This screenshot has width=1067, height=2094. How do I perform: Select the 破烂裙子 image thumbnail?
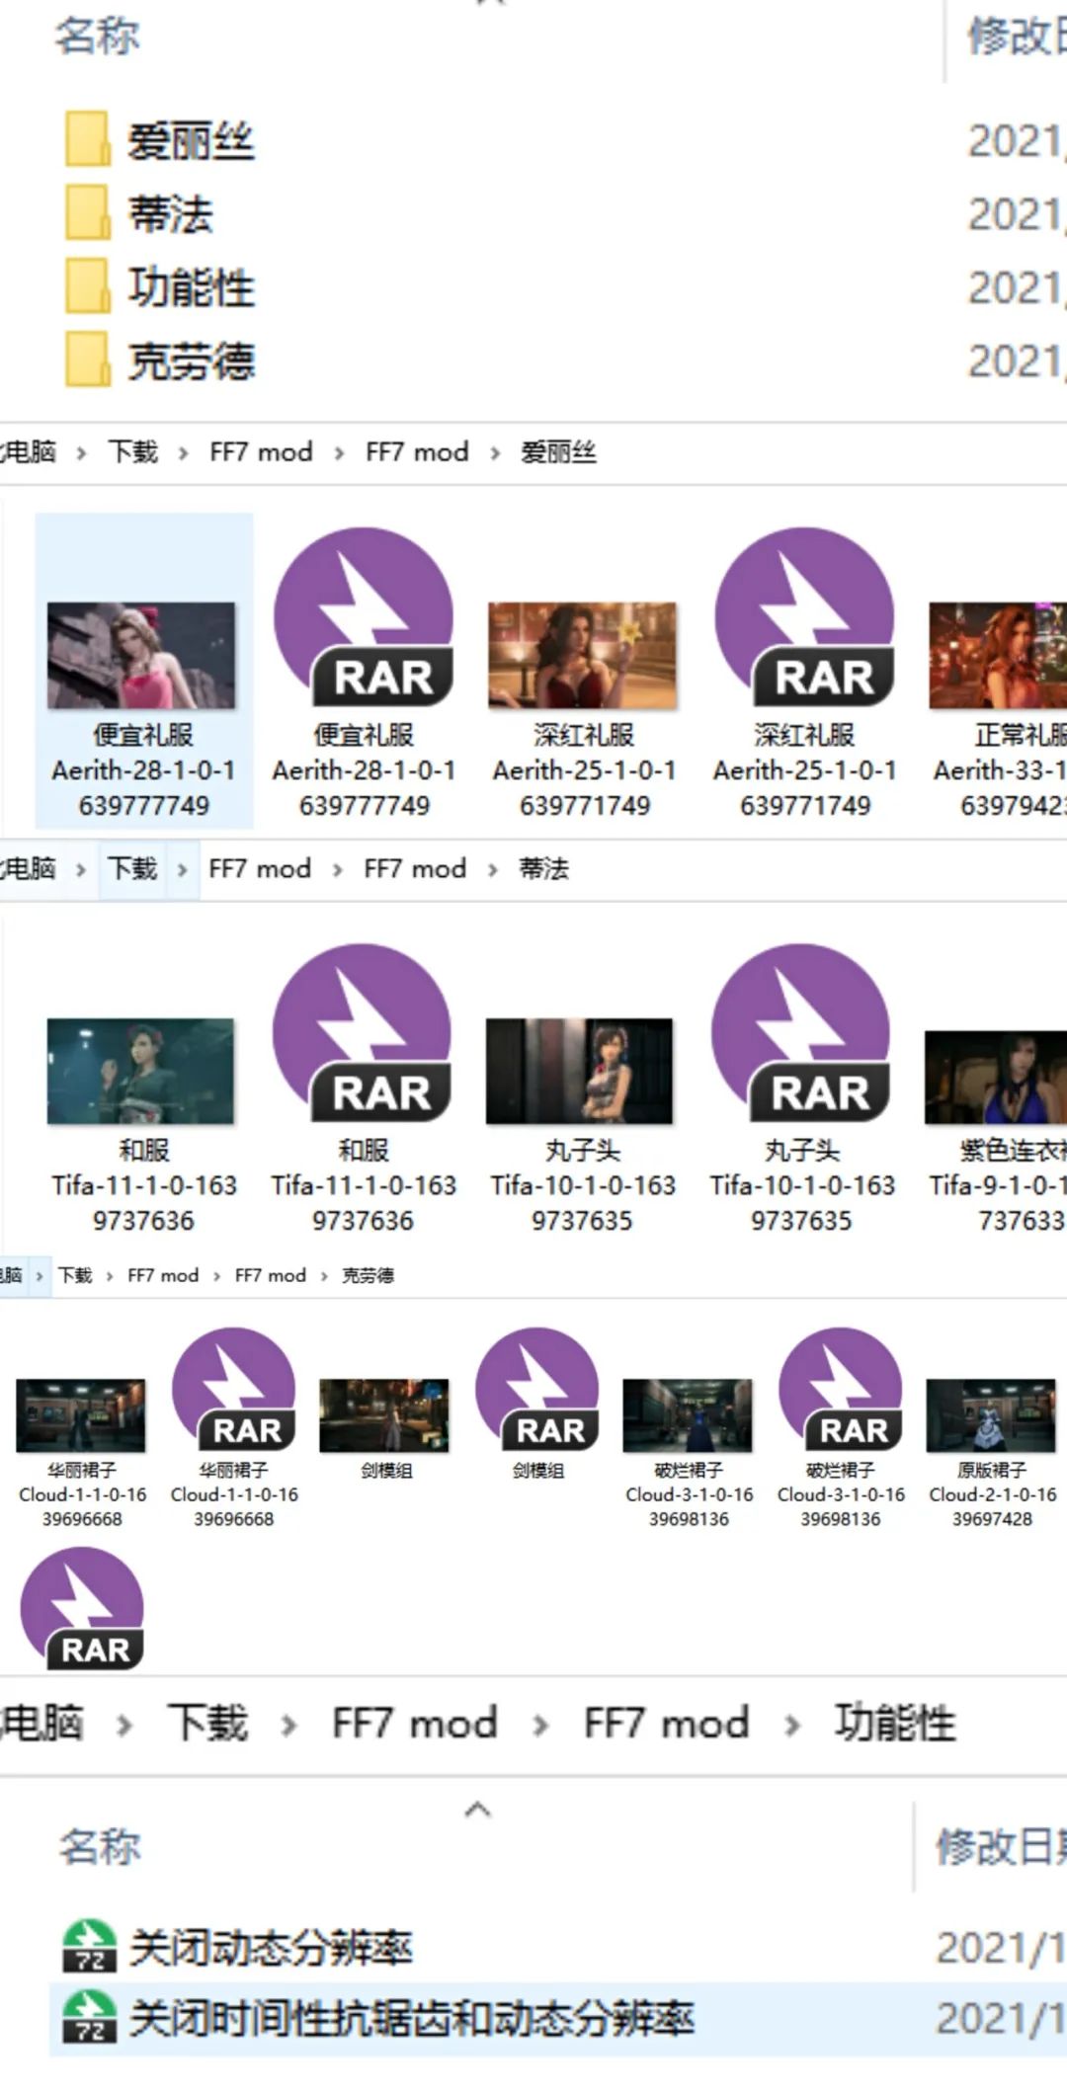688,1416
